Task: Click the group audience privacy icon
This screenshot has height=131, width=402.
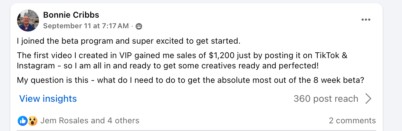Action: tap(139, 26)
